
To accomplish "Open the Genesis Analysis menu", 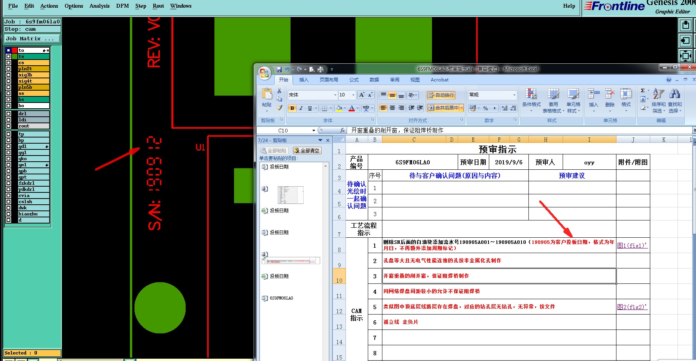I will tap(100, 6).
